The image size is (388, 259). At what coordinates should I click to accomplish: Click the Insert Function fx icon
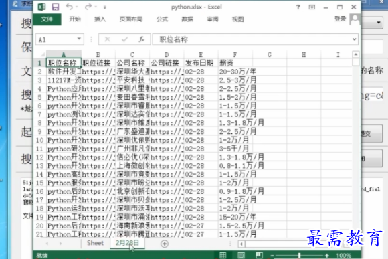142,39
